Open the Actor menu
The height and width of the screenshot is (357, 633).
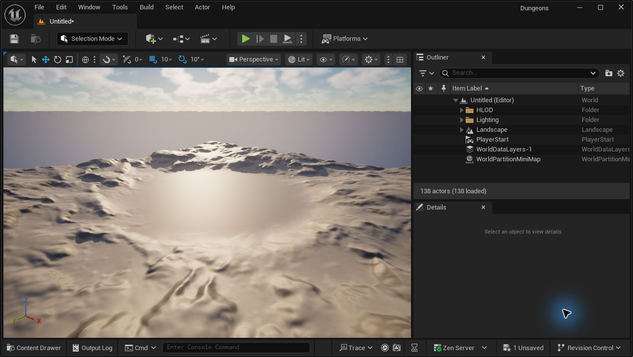click(x=202, y=7)
